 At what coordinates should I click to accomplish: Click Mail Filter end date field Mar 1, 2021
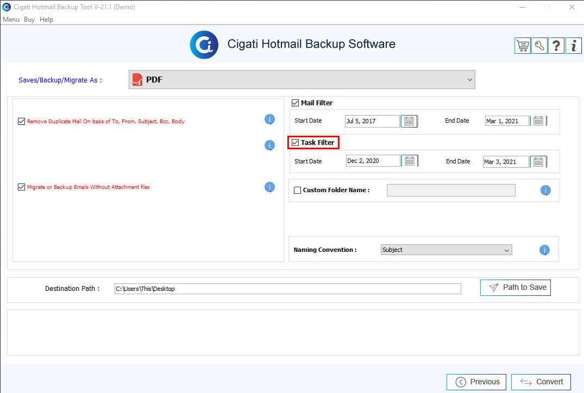pyautogui.click(x=507, y=121)
